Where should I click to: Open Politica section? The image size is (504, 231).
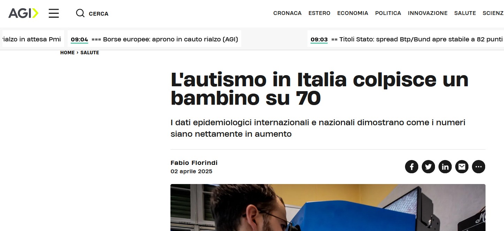tap(388, 13)
